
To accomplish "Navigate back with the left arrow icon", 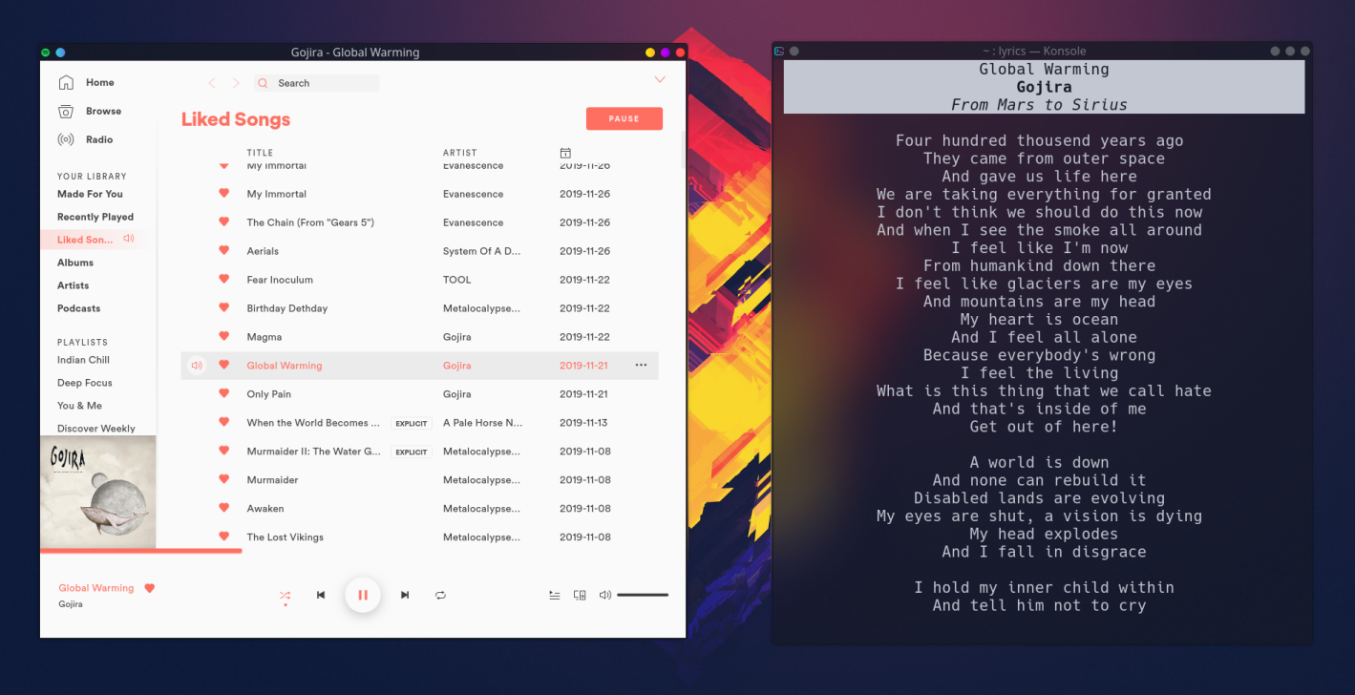I will [x=212, y=83].
